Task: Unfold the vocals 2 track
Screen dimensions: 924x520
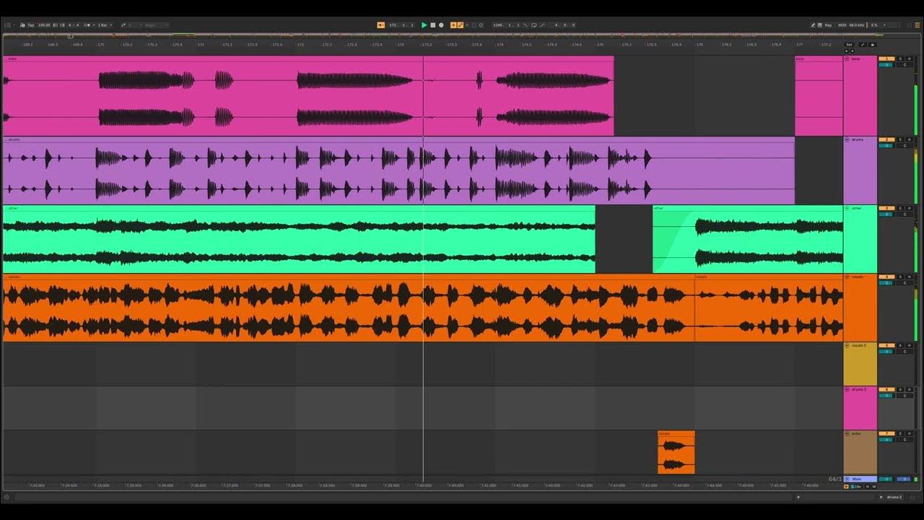Action: coord(847,346)
